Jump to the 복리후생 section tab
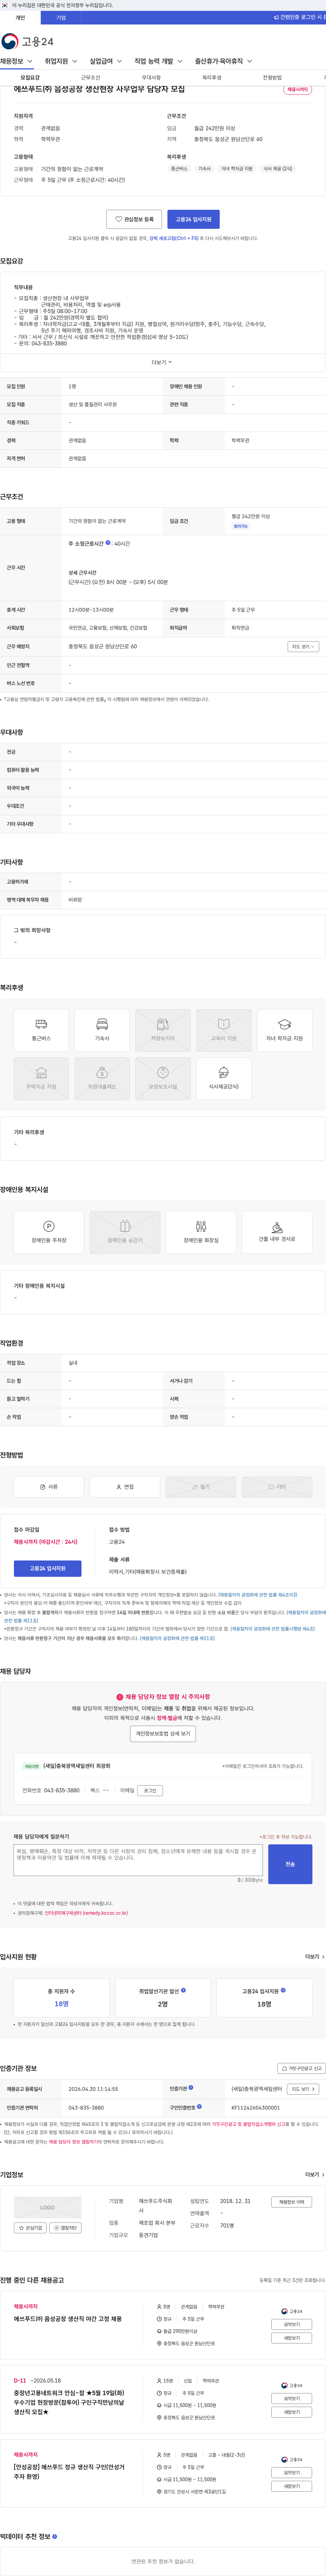The image size is (326, 2576). [212, 77]
